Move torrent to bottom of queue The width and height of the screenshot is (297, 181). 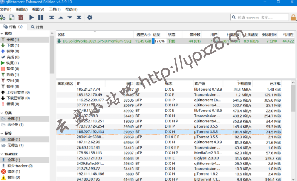tap(79, 17)
